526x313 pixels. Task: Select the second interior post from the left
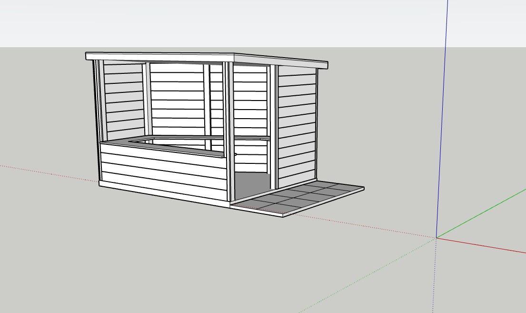click(x=207, y=107)
